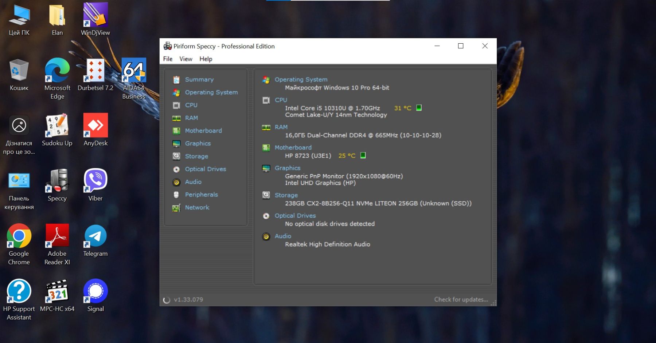Select Motherboard in the sidebar list
This screenshot has width=656, height=343.
203,131
